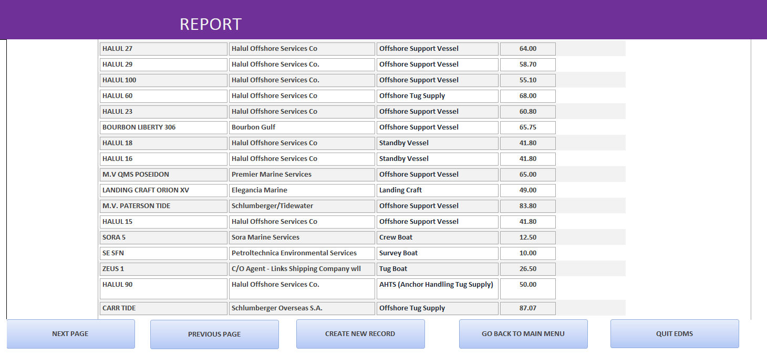
Task: Click the 50.00 length value
Action: tap(528, 289)
